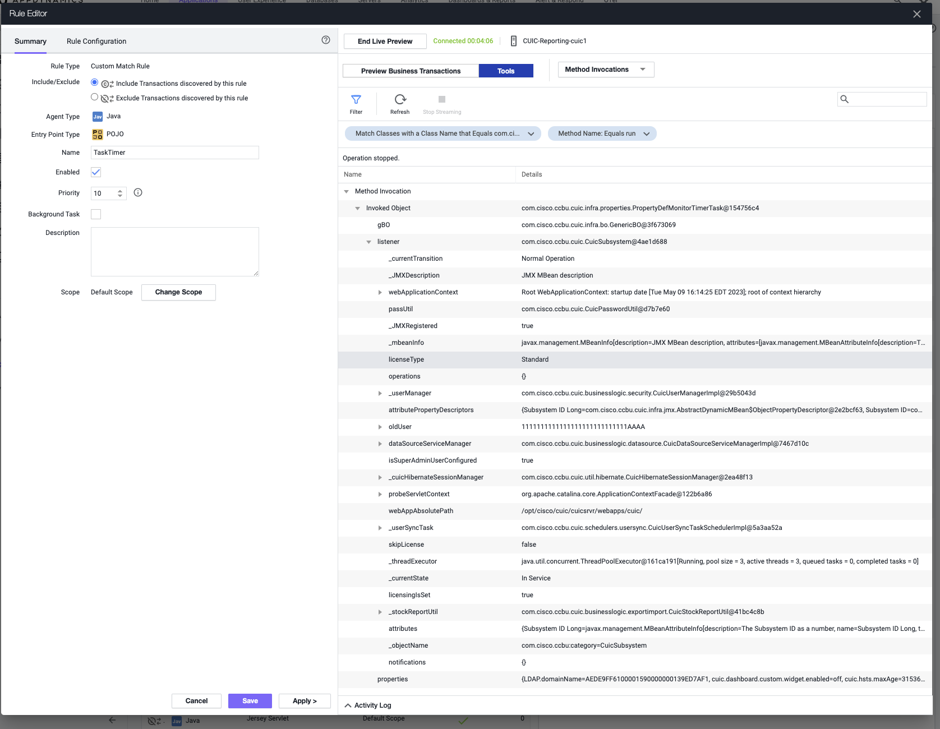Expand the _cuicHibernateSessionManager node

click(380, 477)
